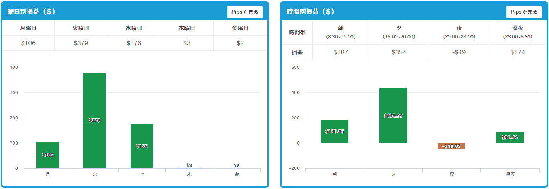
Task: Click the 水 x-axis label
Action: coord(142,175)
